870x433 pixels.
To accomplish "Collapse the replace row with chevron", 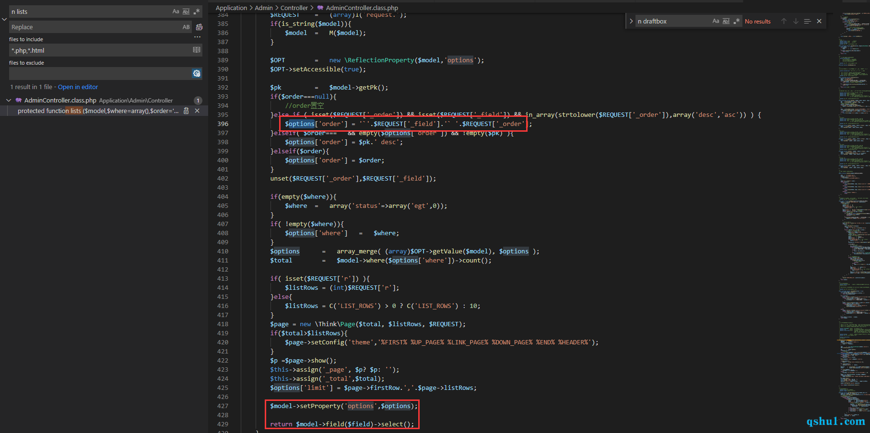I will point(4,19).
